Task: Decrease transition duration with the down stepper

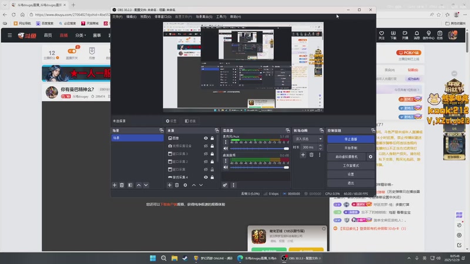Action: [x=320, y=149]
